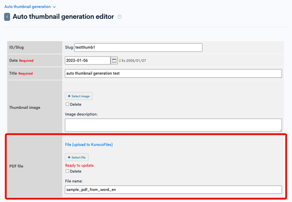Click the lightbulb hint icon by date example
Viewport: 292px width, 202px height.
pyautogui.click(x=120, y=61)
